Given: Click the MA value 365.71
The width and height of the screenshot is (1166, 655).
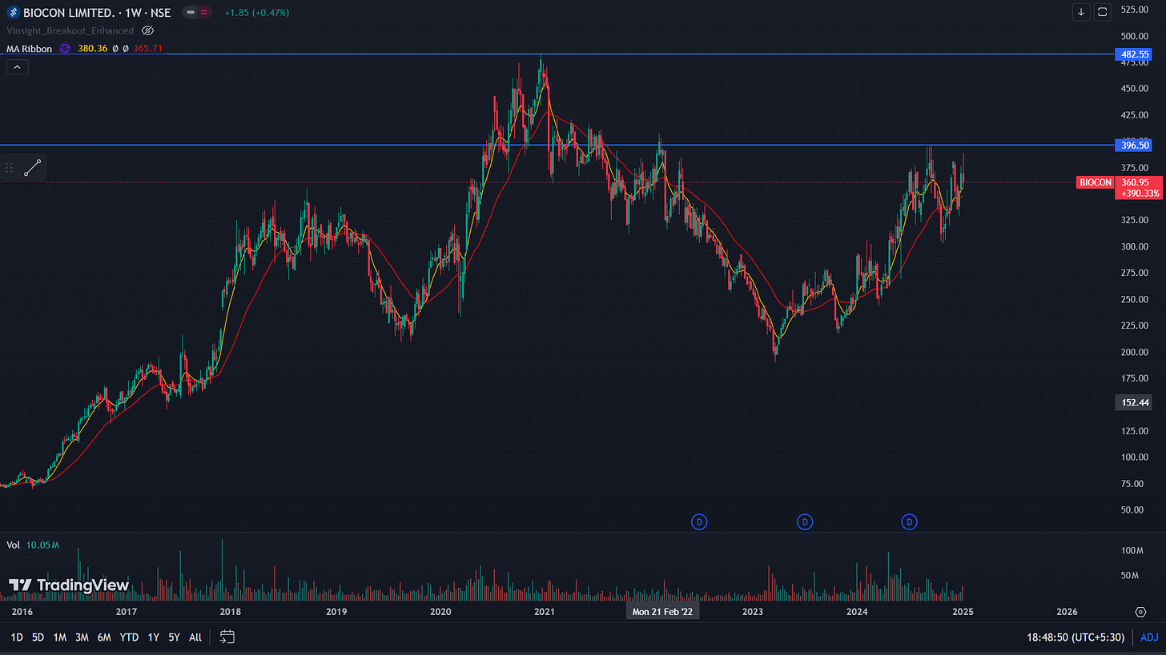Looking at the screenshot, I should pyautogui.click(x=149, y=49).
